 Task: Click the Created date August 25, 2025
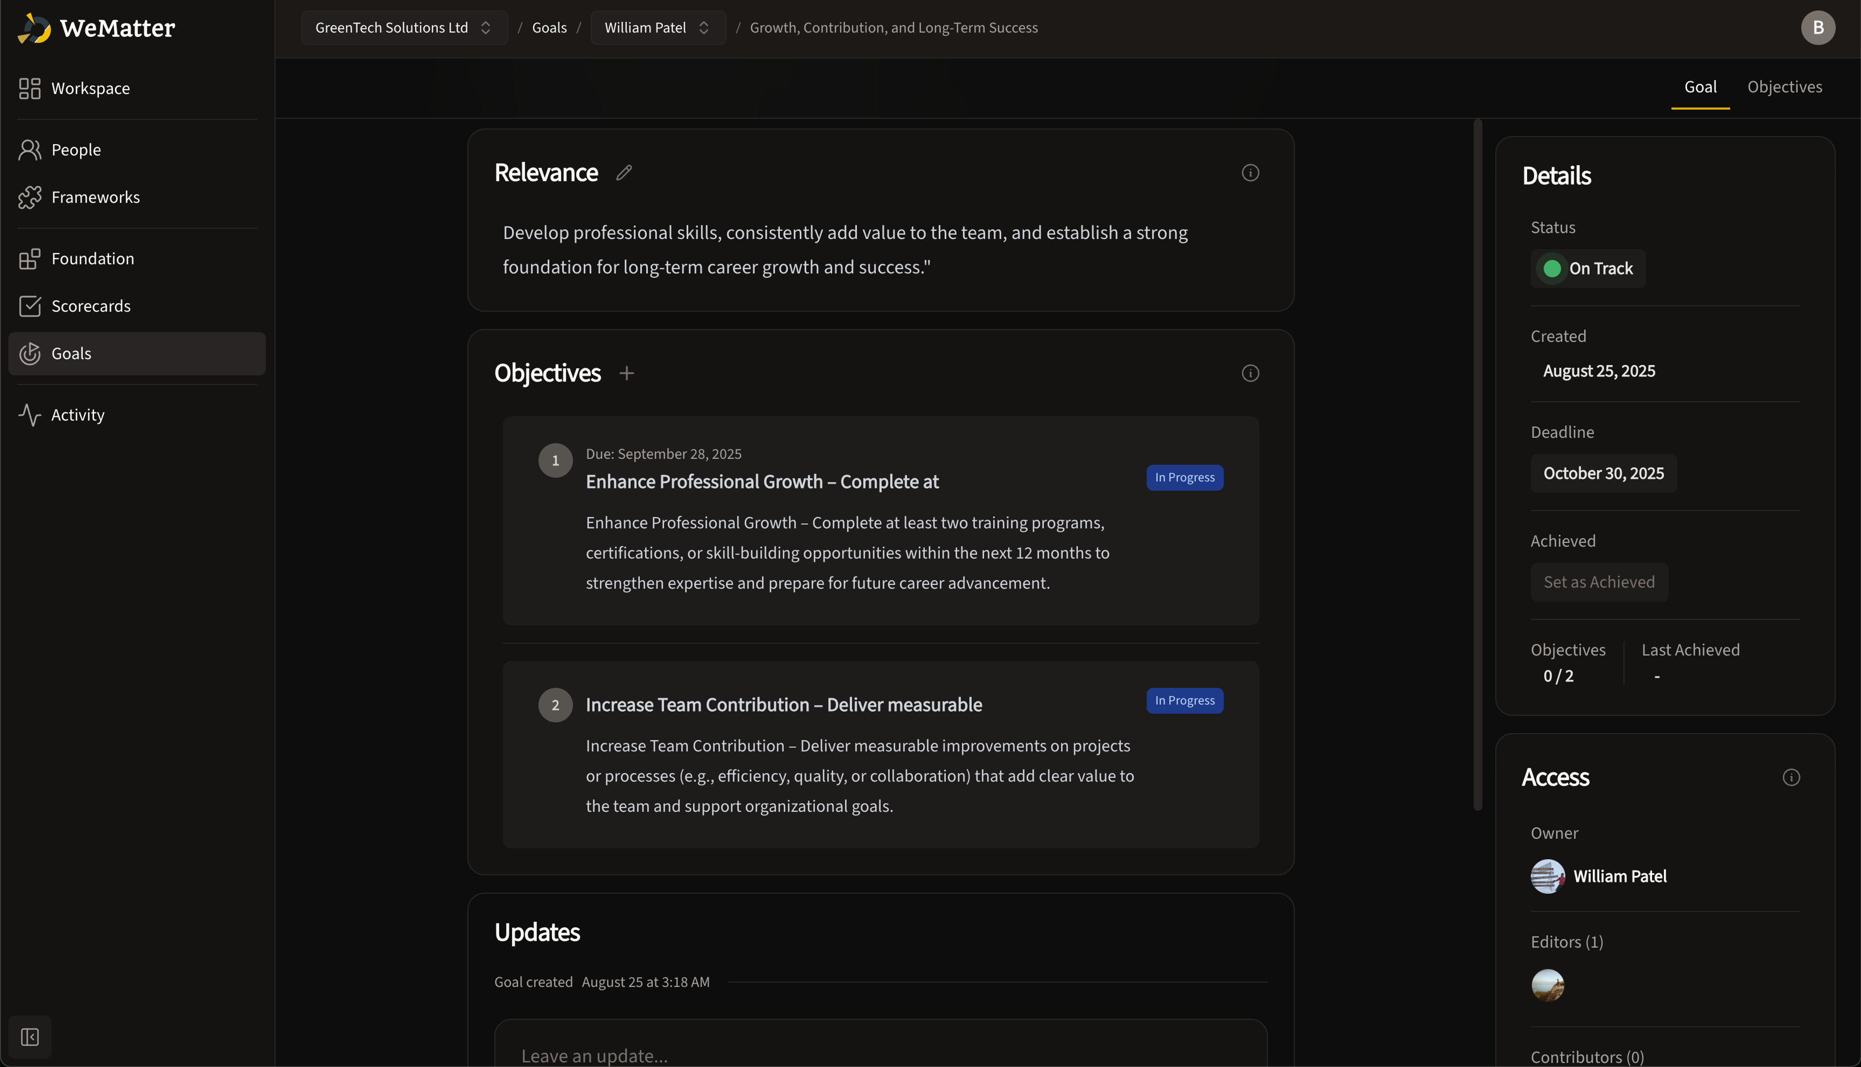(x=1599, y=371)
